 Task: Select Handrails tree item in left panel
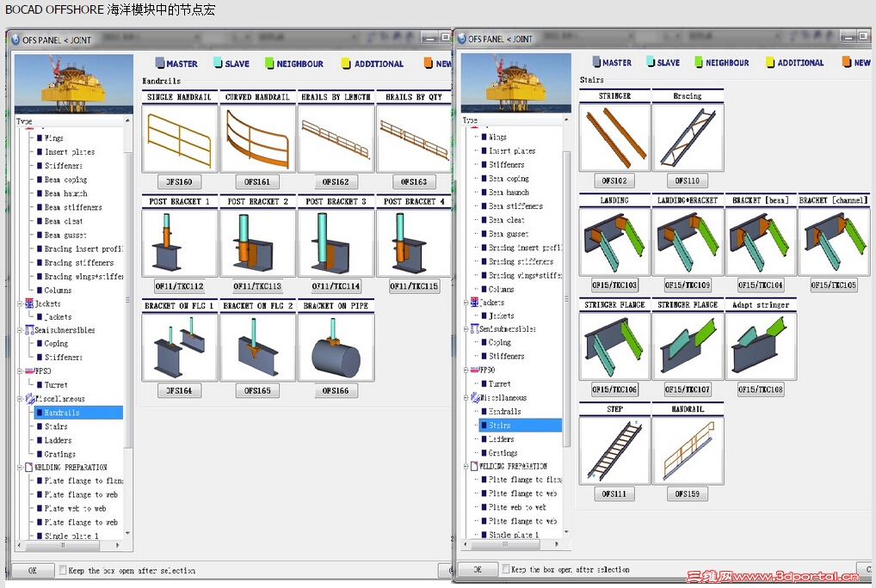click(79, 413)
